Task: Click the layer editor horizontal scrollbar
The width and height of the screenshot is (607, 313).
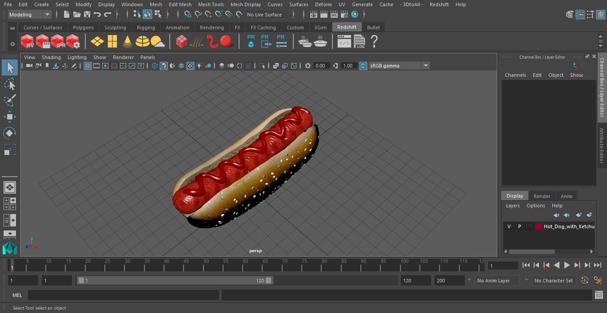Action: tap(531, 251)
